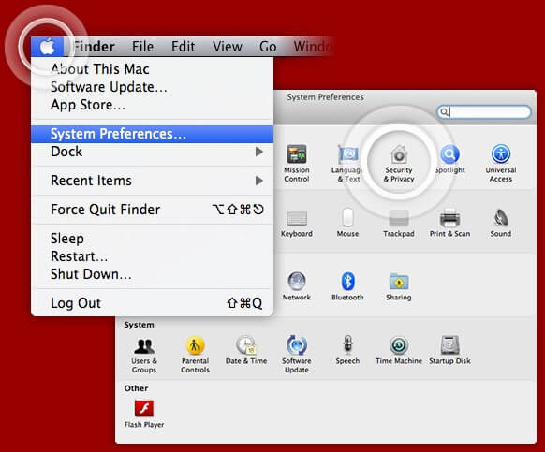Open Bluetooth preferences

click(x=347, y=286)
